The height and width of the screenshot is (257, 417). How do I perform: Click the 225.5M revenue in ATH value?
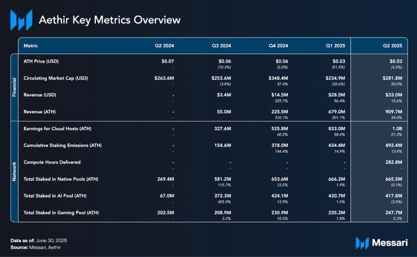[x=280, y=112]
